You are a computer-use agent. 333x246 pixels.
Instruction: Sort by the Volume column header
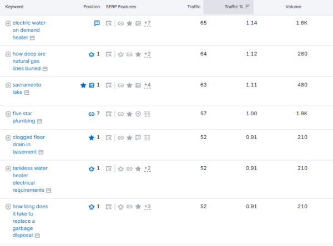click(293, 7)
